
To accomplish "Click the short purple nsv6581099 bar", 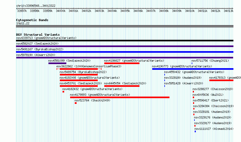I will pyautogui.click(x=57, y=63).
